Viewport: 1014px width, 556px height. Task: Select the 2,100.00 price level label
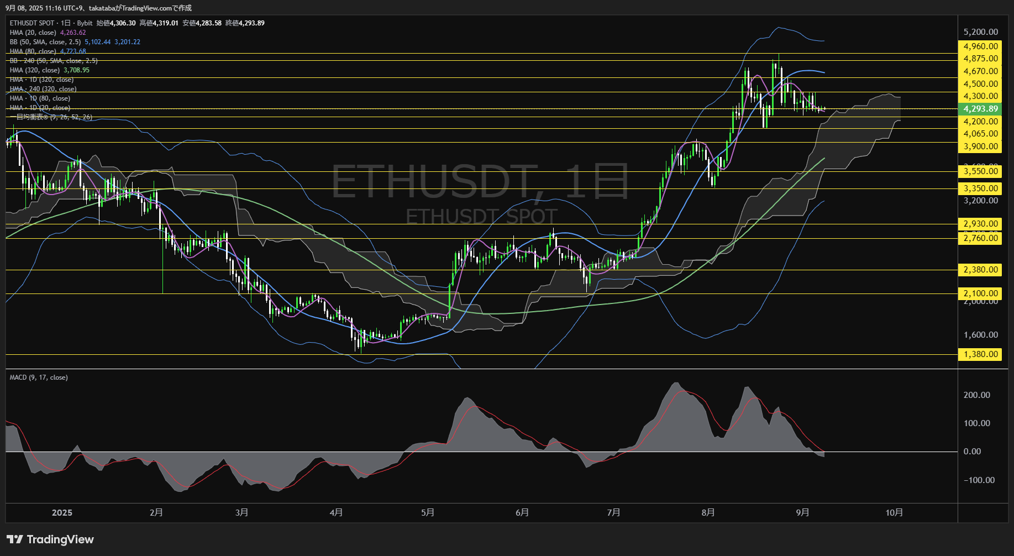coord(980,293)
